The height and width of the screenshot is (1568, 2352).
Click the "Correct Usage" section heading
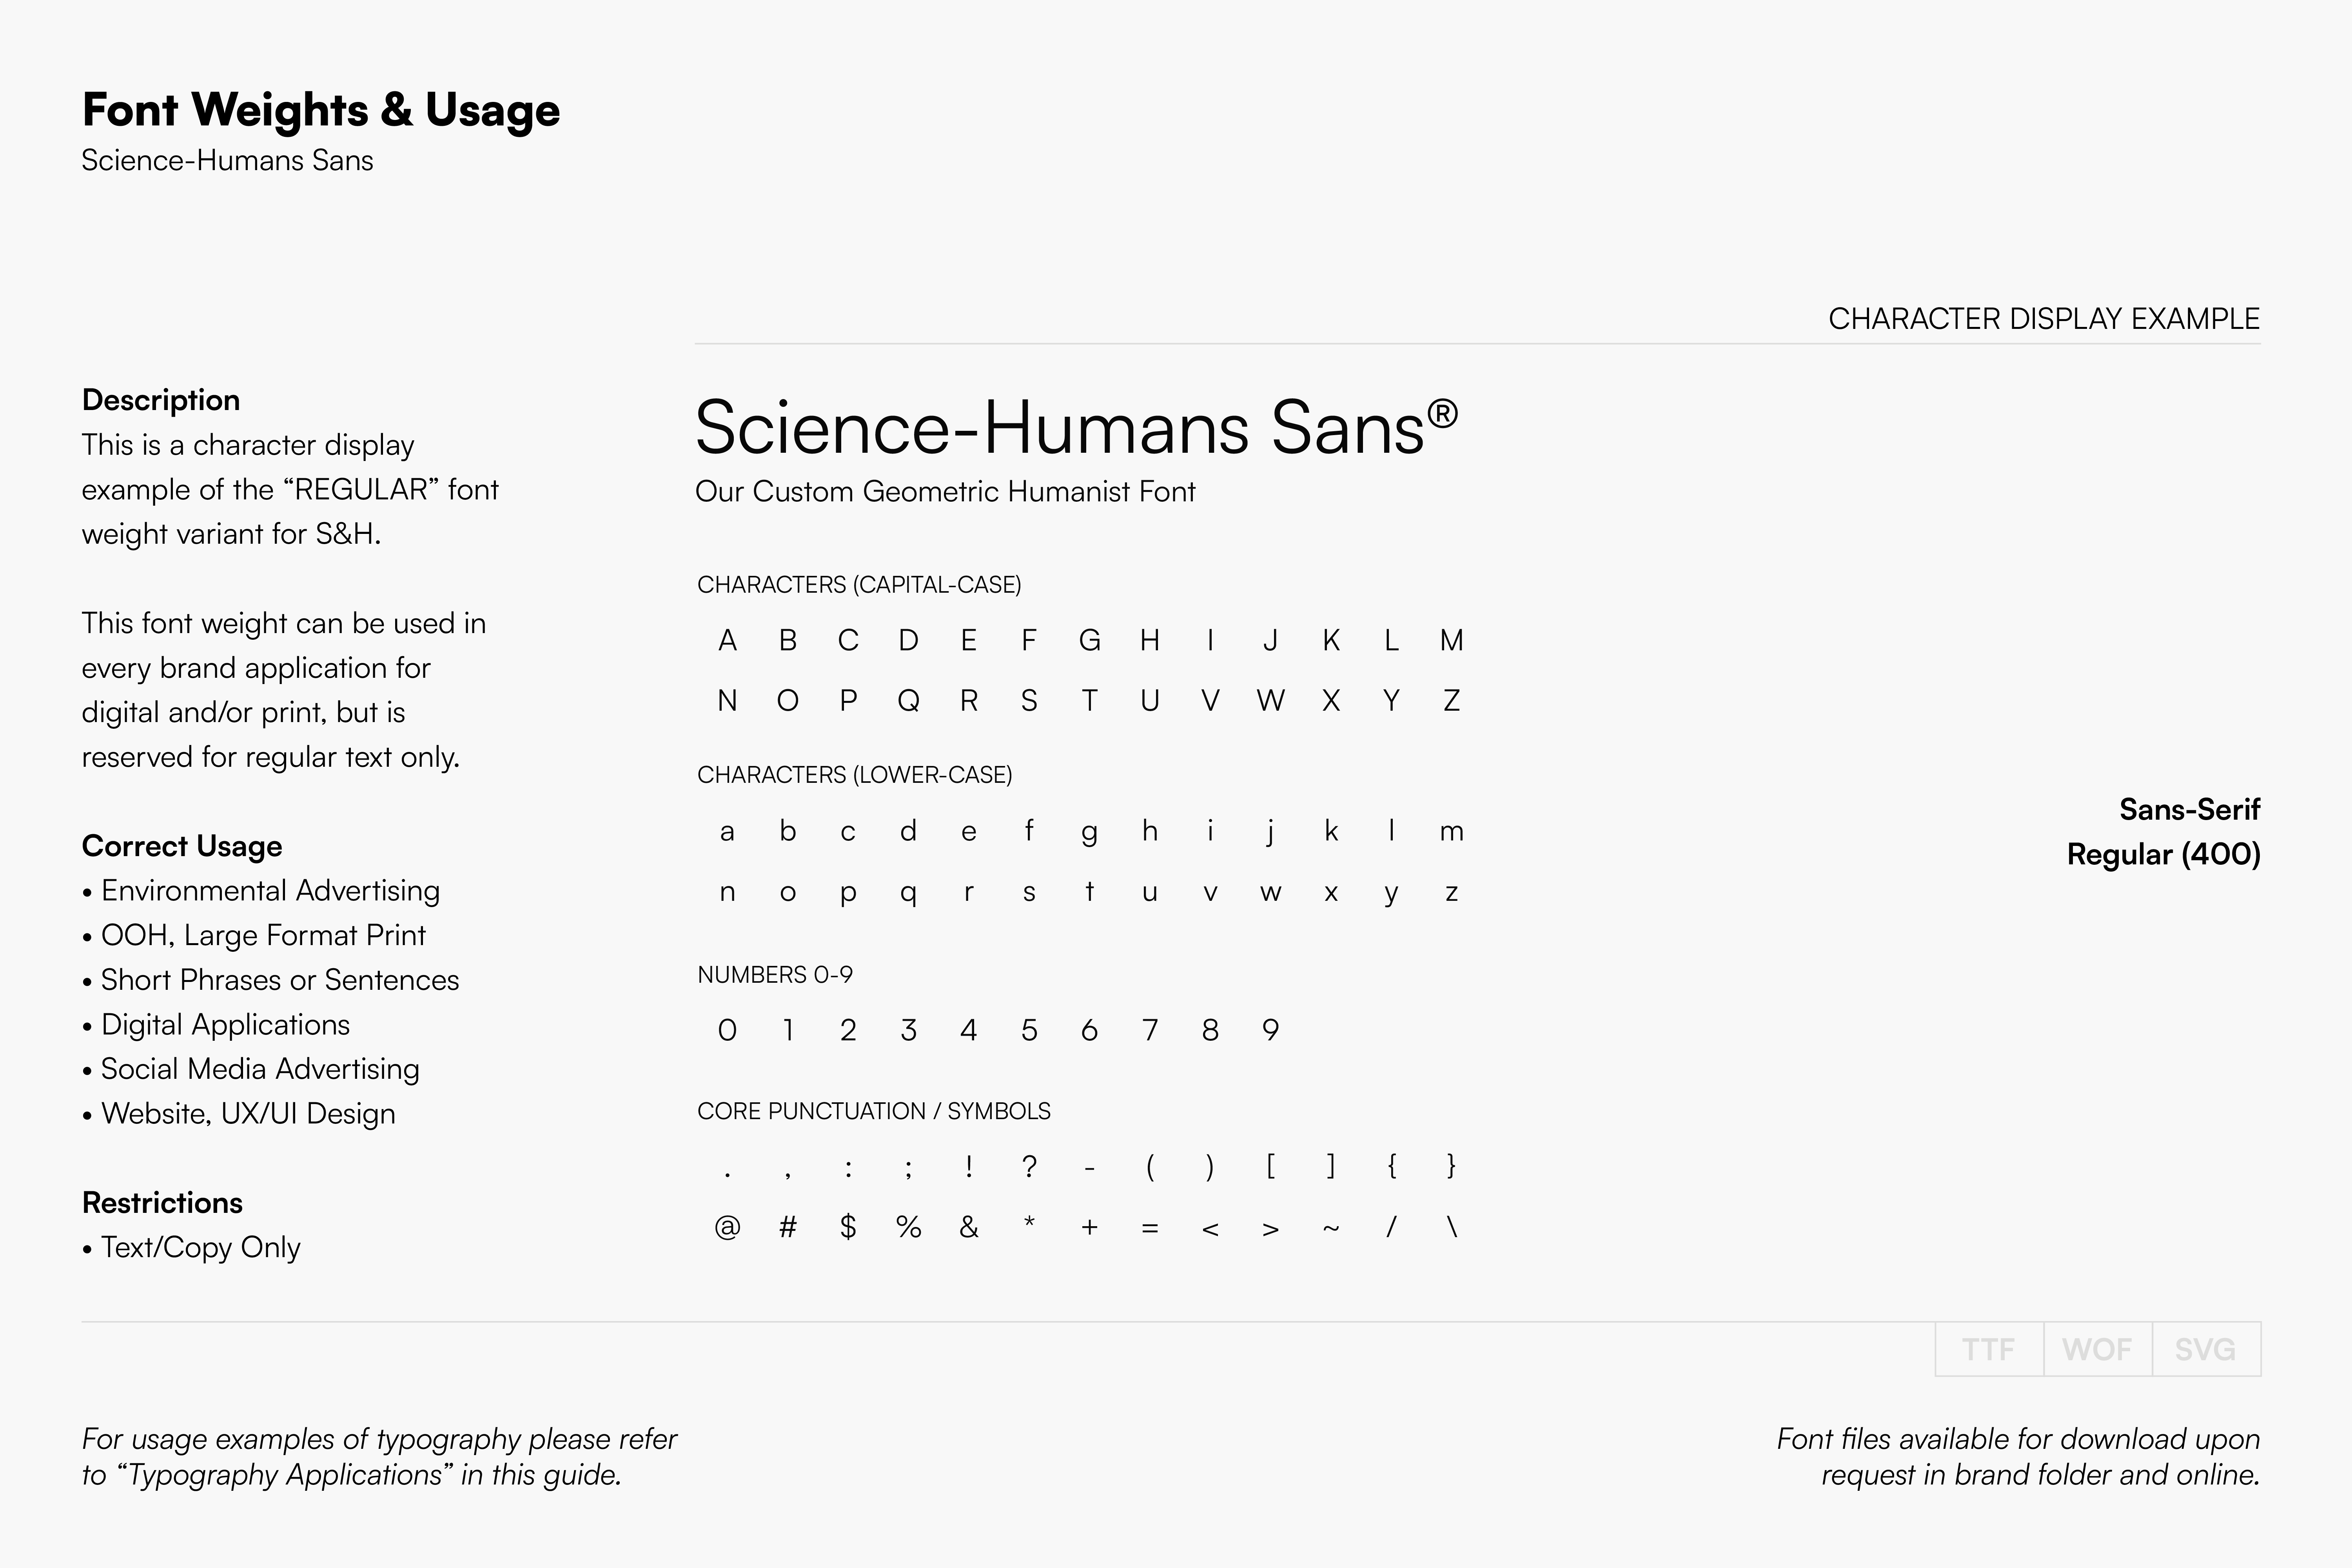(x=182, y=846)
